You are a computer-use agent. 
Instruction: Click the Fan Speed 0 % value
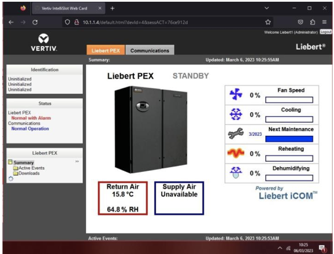pos(255,95)
